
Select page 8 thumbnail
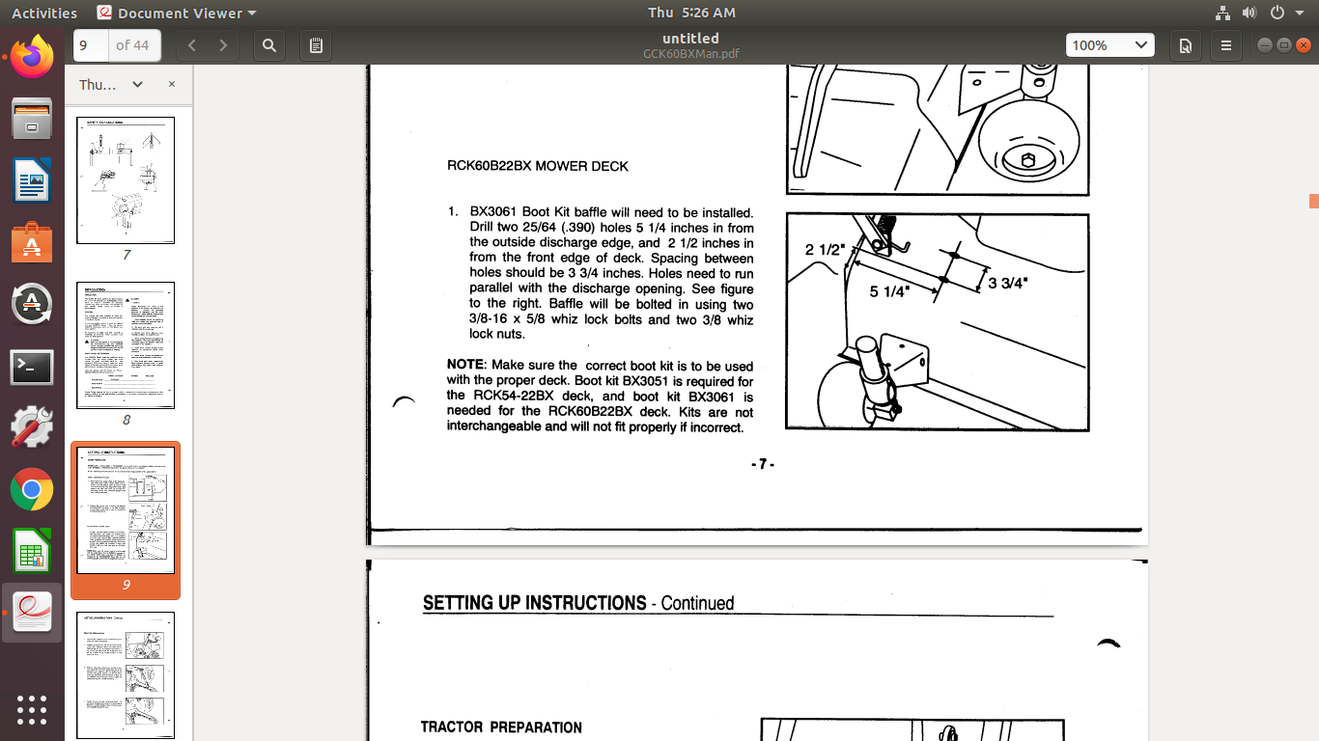(126, 345)
